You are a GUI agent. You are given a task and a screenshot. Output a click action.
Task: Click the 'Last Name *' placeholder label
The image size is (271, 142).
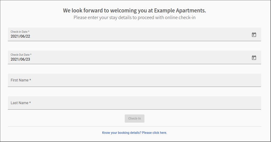click(x=21, y=103)
